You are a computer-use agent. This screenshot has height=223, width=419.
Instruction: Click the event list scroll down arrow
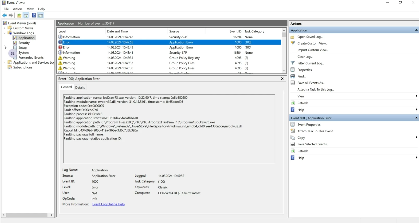(284, 71)
